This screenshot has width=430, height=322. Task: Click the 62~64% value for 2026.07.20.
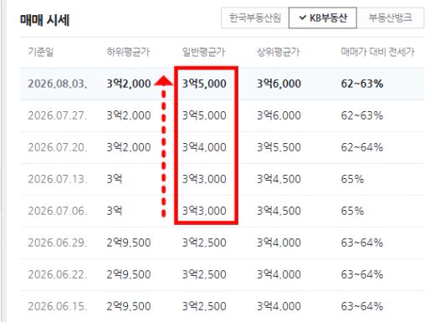(x=362, y=147)
